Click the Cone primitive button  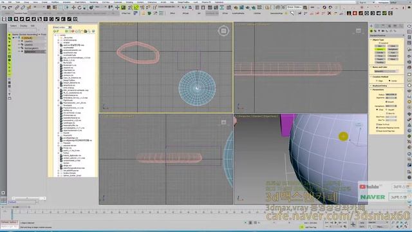click(393, 46)
